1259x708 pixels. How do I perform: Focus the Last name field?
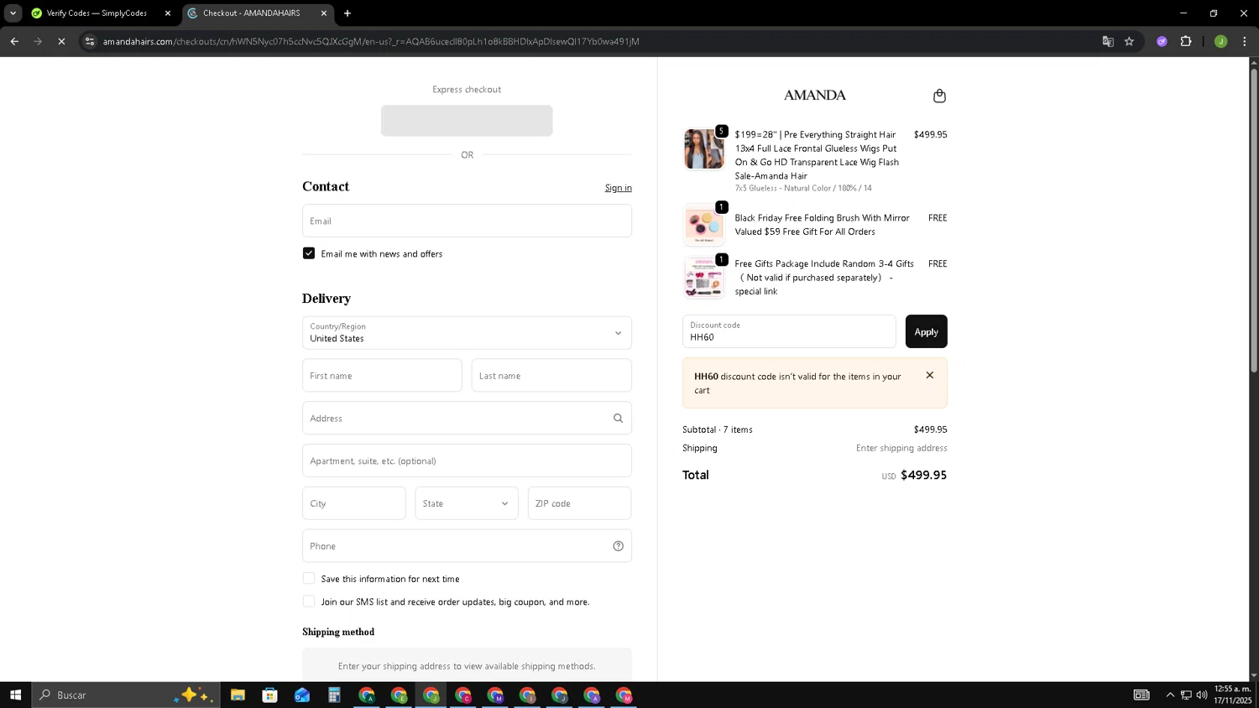point(551,376)
